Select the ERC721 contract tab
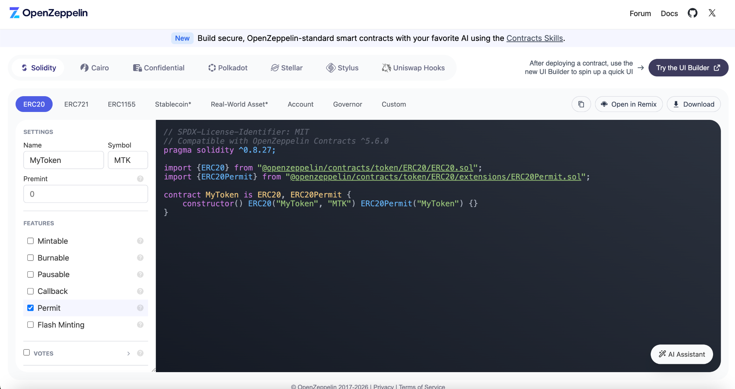 [x=76, y=104]
